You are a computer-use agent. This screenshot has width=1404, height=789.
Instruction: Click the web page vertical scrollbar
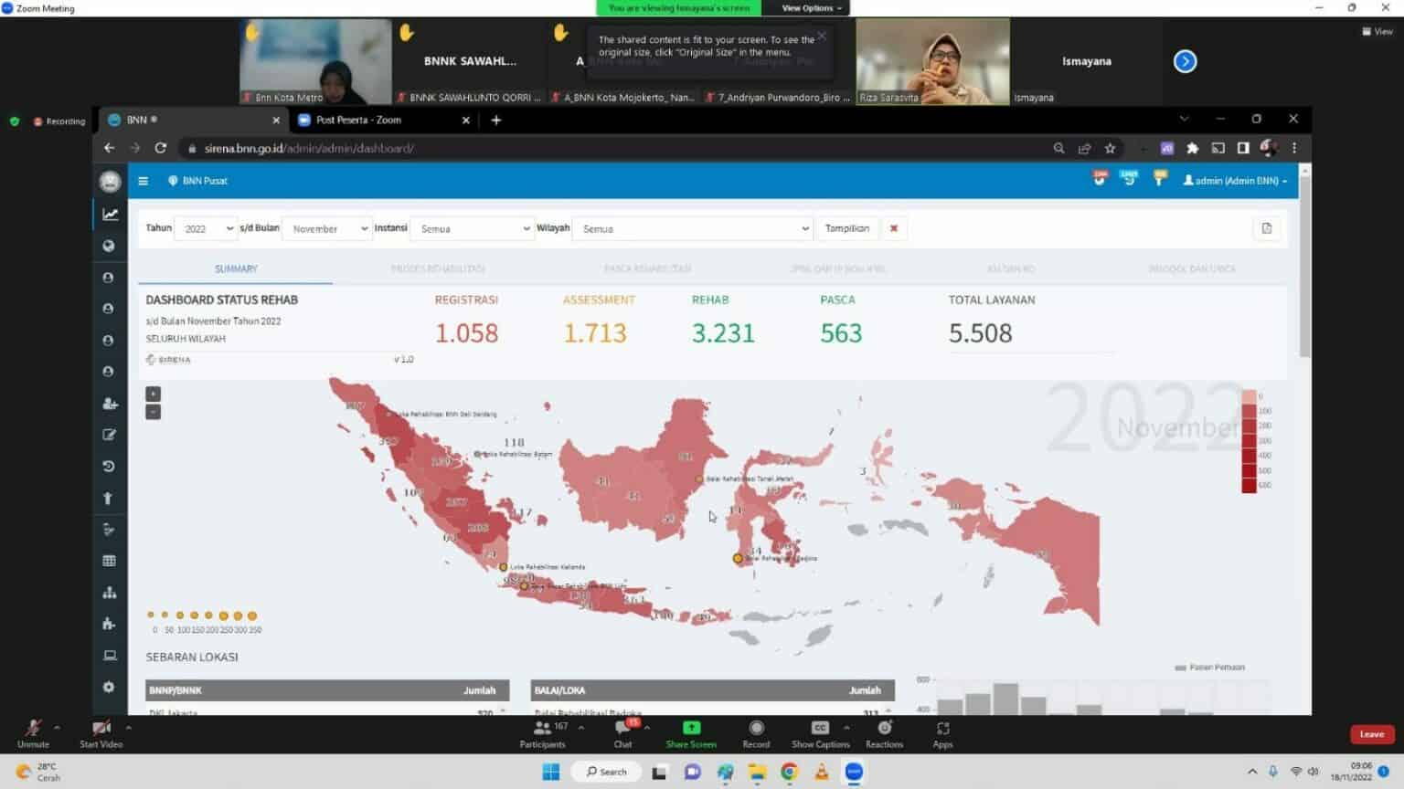tap(1304, 265)
